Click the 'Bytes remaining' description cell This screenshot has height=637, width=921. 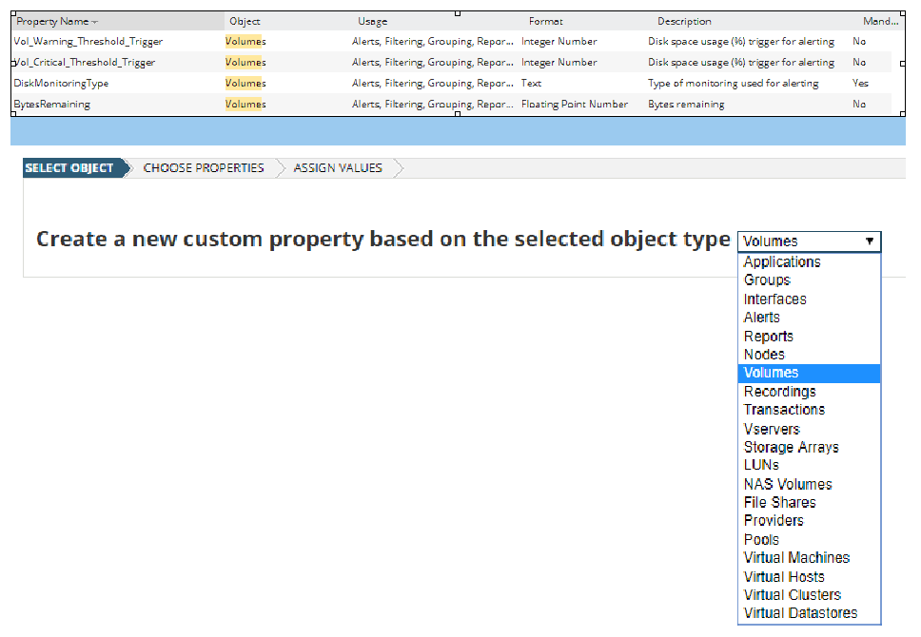click(x=686, y=104)
